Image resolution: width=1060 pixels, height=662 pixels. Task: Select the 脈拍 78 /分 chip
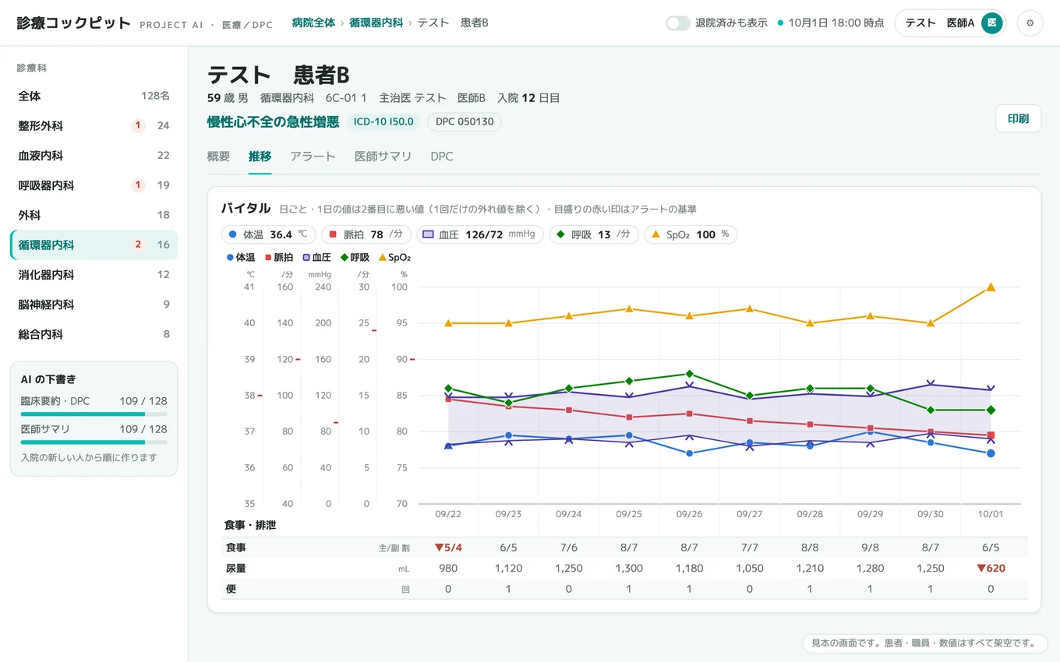click(366, 234)
